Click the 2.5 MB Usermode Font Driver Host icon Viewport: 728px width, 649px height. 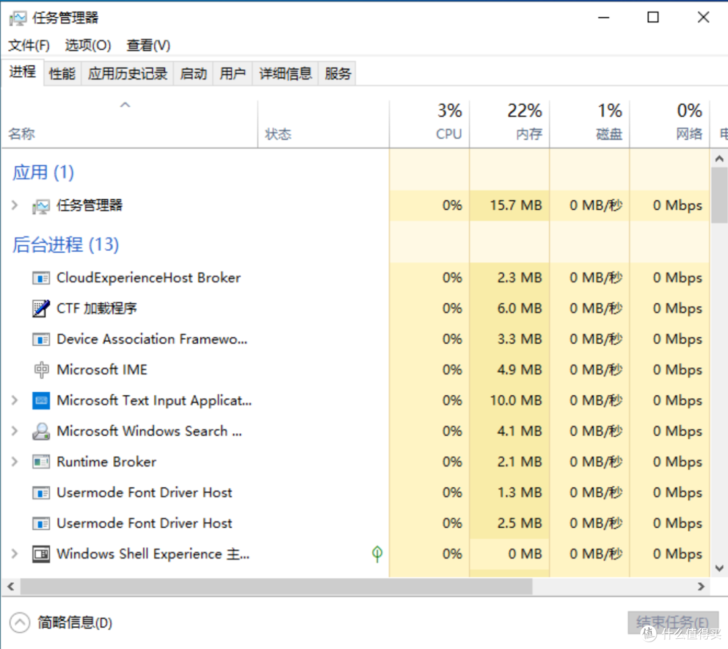click(41, 524)
